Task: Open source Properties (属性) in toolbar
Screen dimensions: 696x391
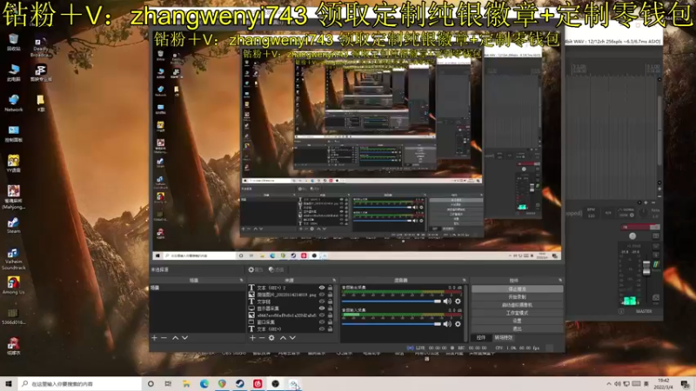Action: point(255,269)
